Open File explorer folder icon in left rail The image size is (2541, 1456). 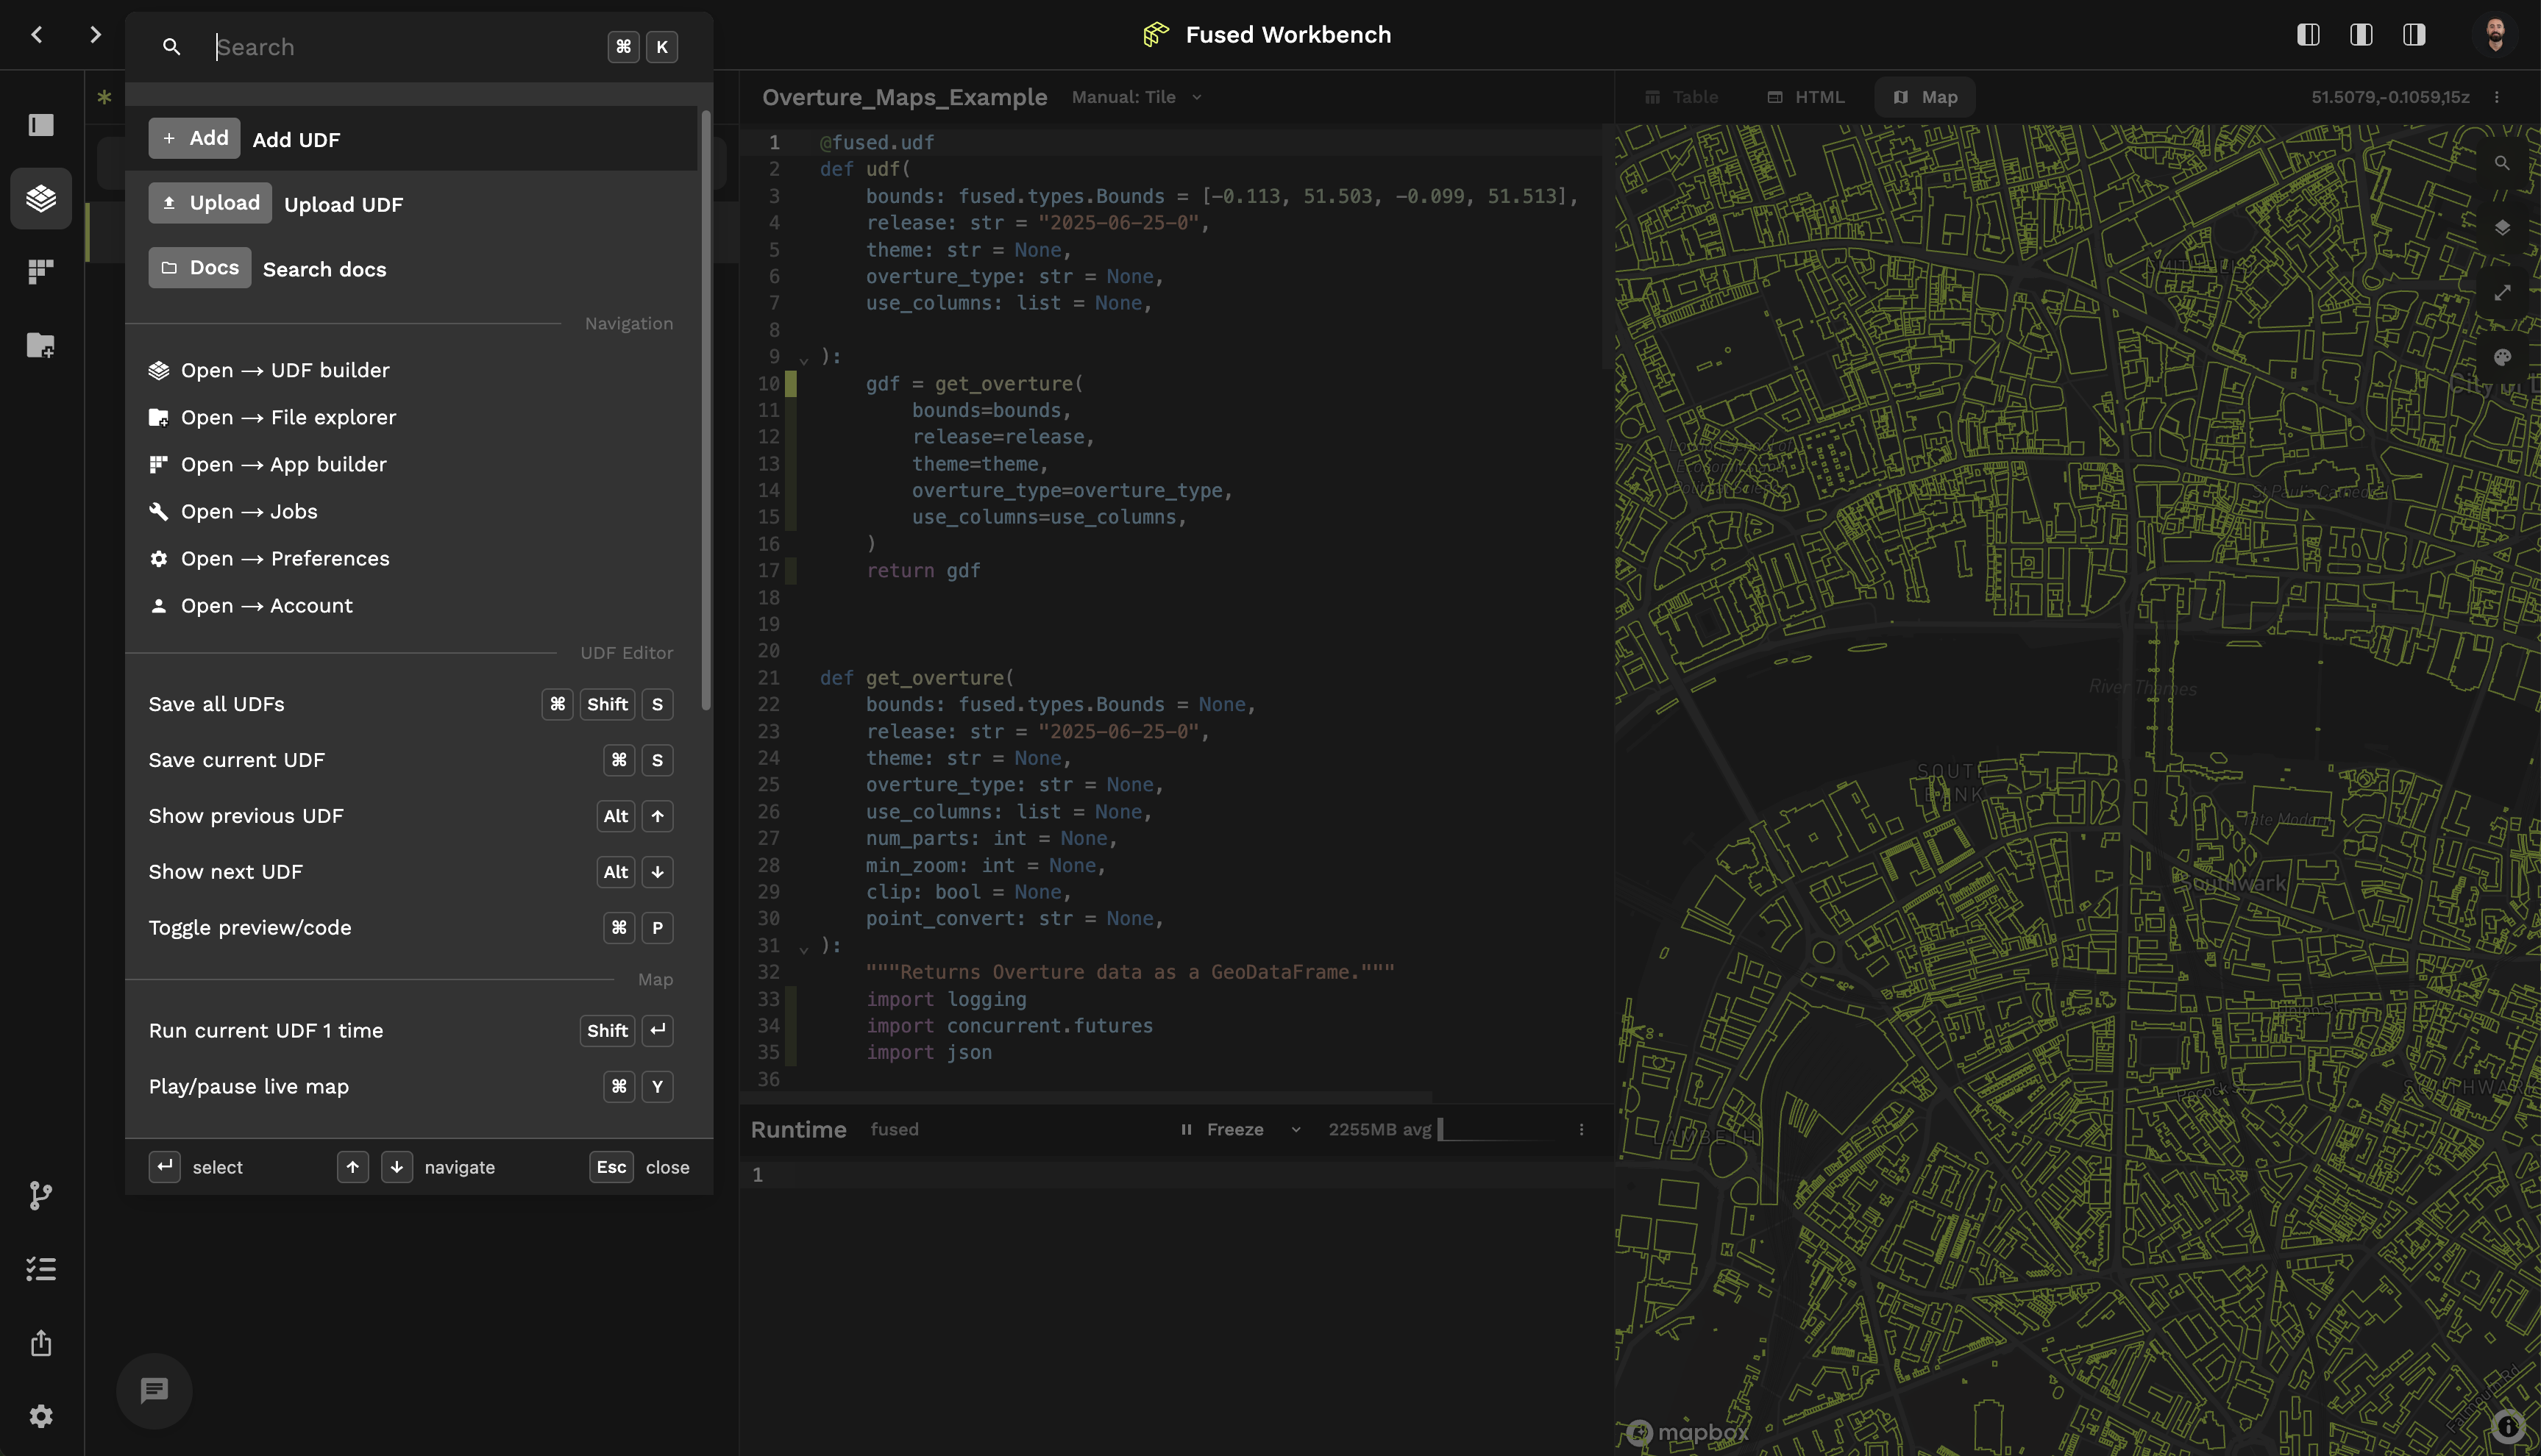tap(41, 345)
